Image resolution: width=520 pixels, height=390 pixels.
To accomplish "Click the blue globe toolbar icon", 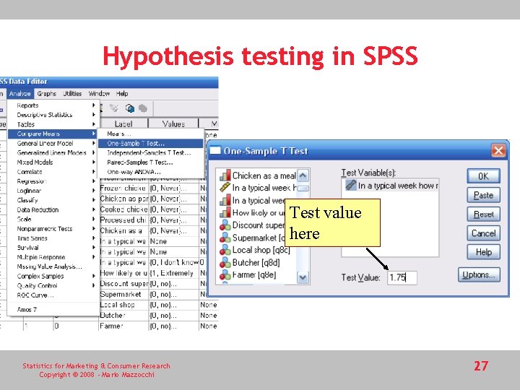I will (x=130, y=108).
